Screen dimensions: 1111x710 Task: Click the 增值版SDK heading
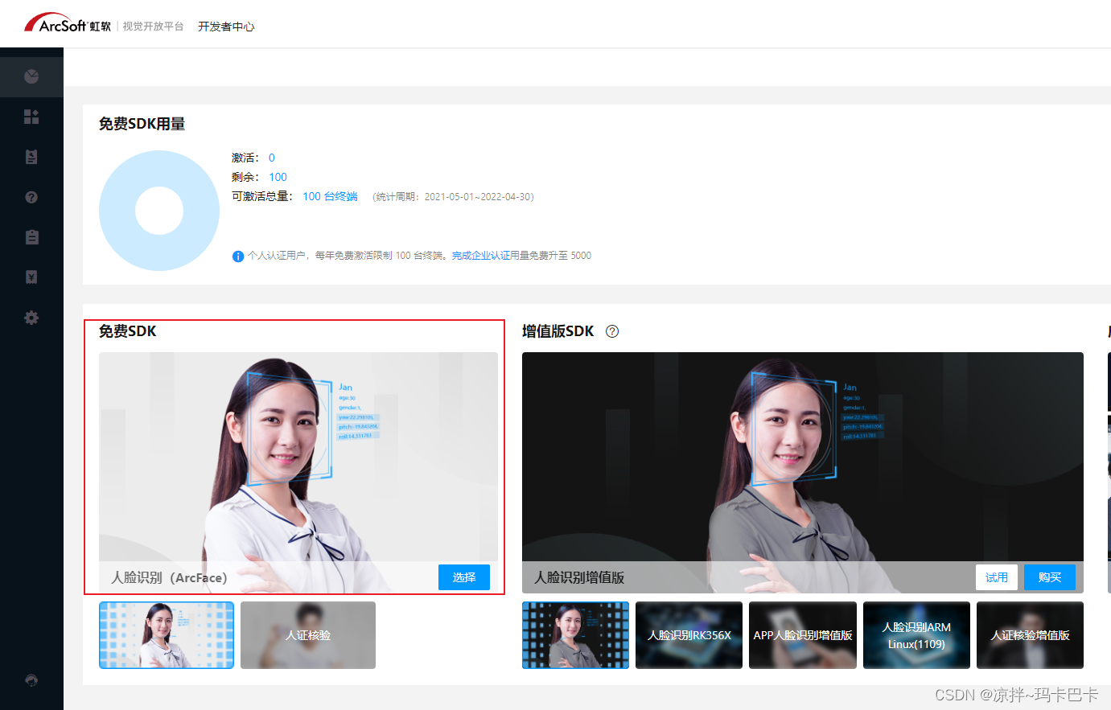coord(558,331)
